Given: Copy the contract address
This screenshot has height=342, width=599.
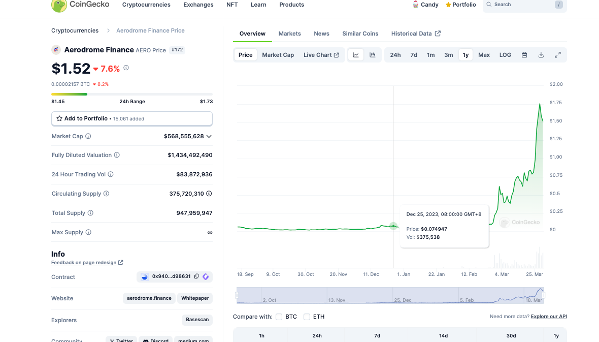Looking at the screenshot, I should [196, 276].
